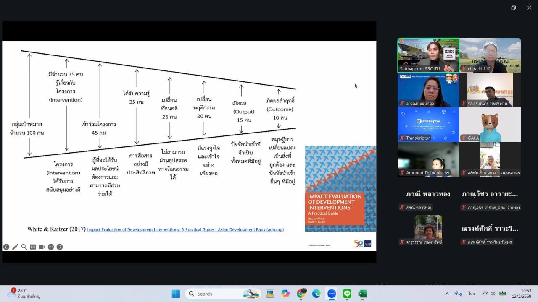This screenshot has height=302, width=538.
Task: Select the Transkriptor participant tile
Action: [428, 125]
